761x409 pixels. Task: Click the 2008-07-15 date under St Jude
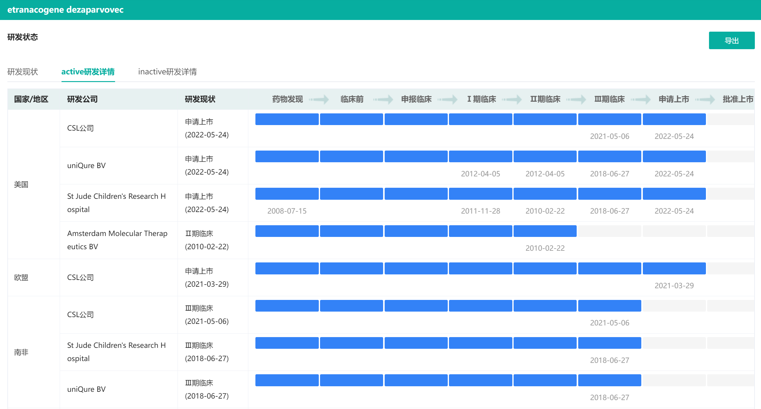(287, 211)
